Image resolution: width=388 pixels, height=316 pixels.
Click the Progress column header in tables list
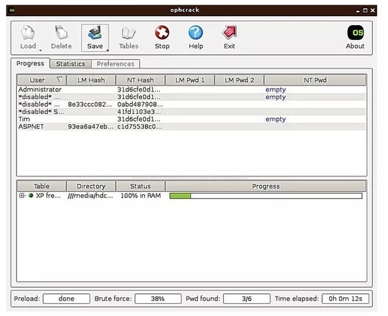(x=266, y=186)
